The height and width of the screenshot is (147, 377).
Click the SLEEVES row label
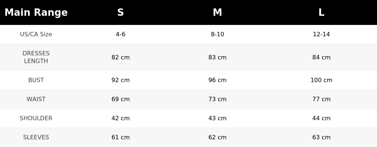[36, 137]
